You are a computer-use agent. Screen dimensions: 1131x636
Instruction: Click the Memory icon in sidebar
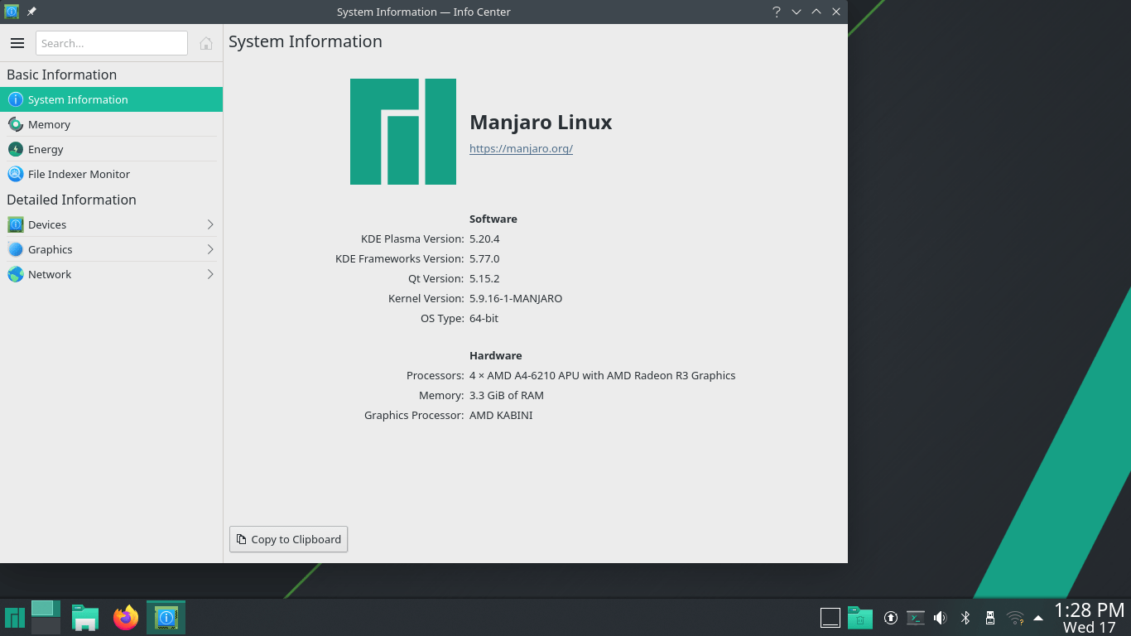pos(15,124)
